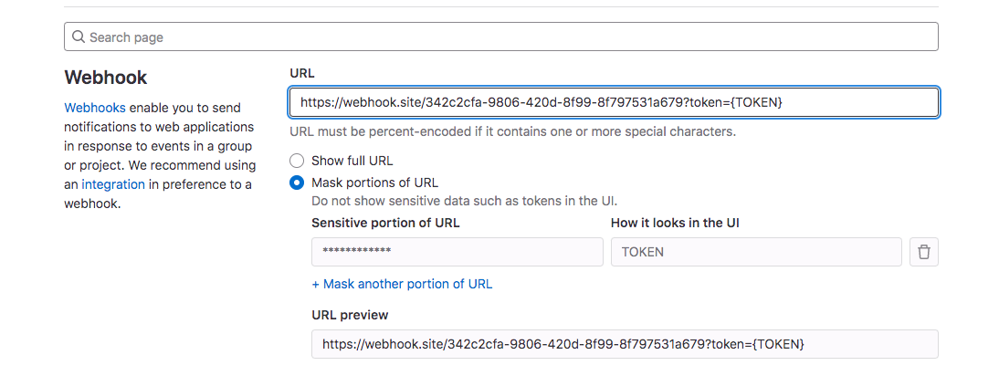
Task: Click the webhook description paragraph text
Action: click(x=159, y=146)
